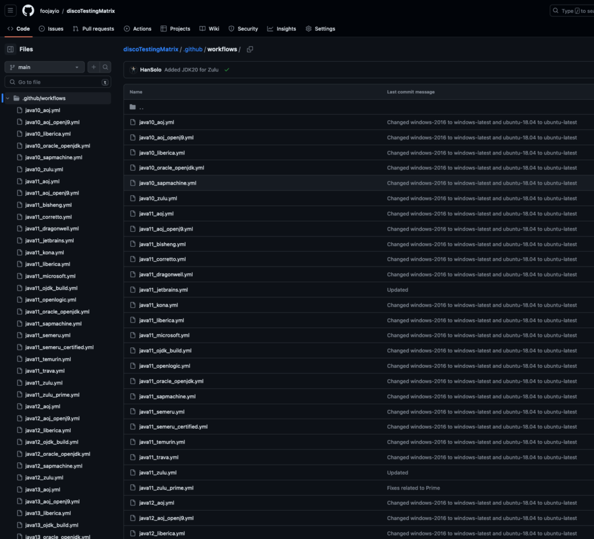Screen dimensions: 594x539
Task: Open the Projects tab
Action: pyautogui.click(x=175, y=29)
